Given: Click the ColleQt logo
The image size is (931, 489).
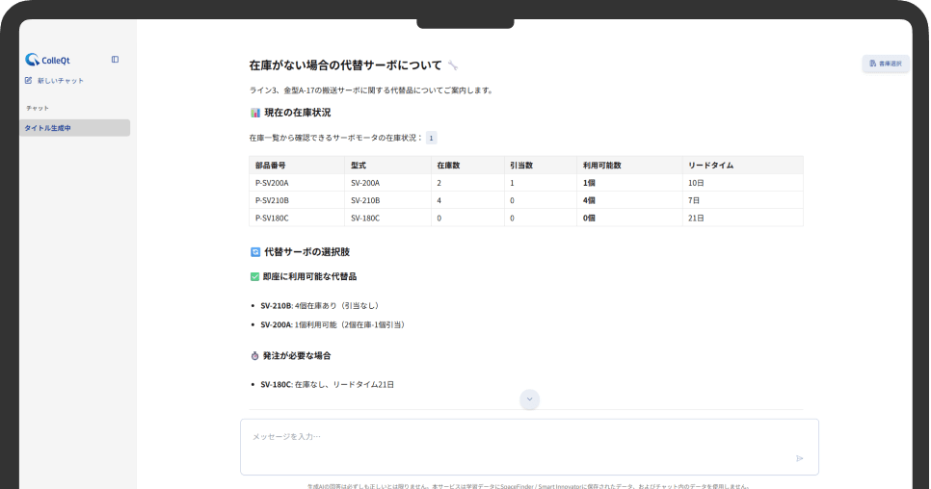Looking at the screenshot, I should pyautogui.click(x=45, y=60).
